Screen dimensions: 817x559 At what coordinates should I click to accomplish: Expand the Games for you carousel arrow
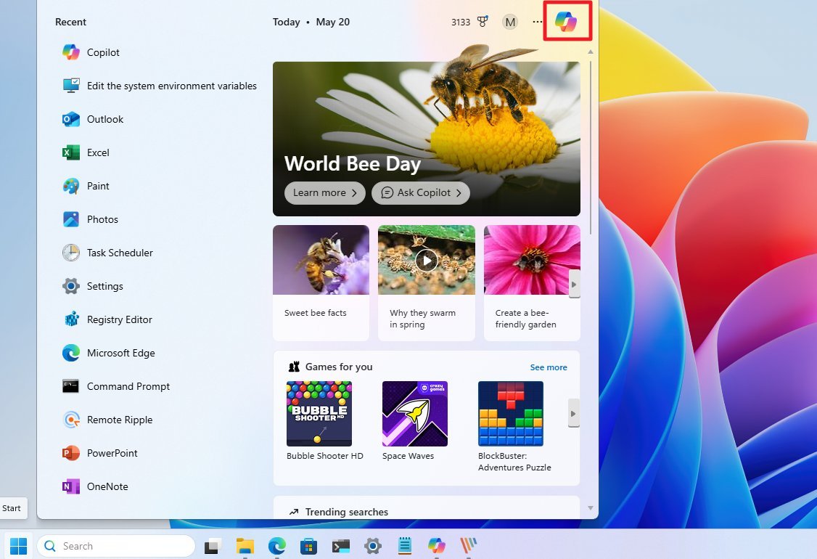point(573,413)
